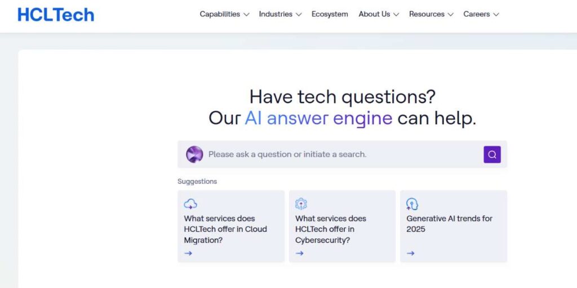Expand the Resources dropdown chevron
Screen dimensions: 577x288
450,15
